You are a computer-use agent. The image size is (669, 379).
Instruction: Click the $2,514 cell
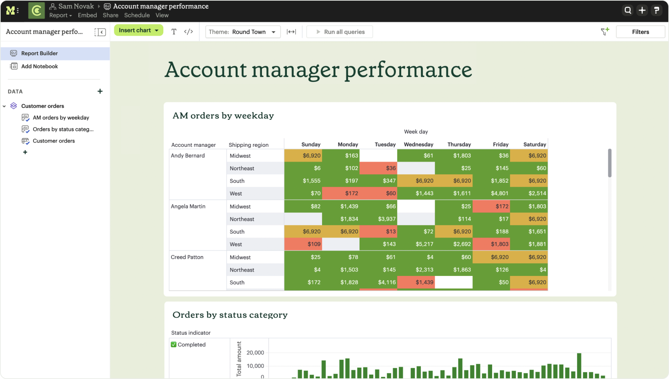point(529,193)
